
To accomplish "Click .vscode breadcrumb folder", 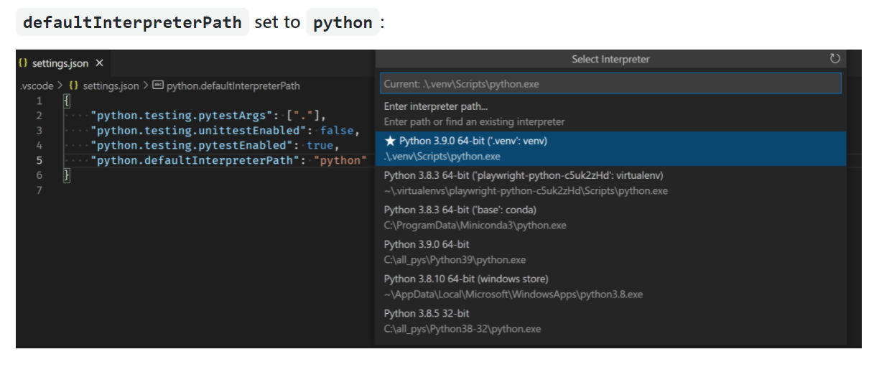I will [36, 85].
